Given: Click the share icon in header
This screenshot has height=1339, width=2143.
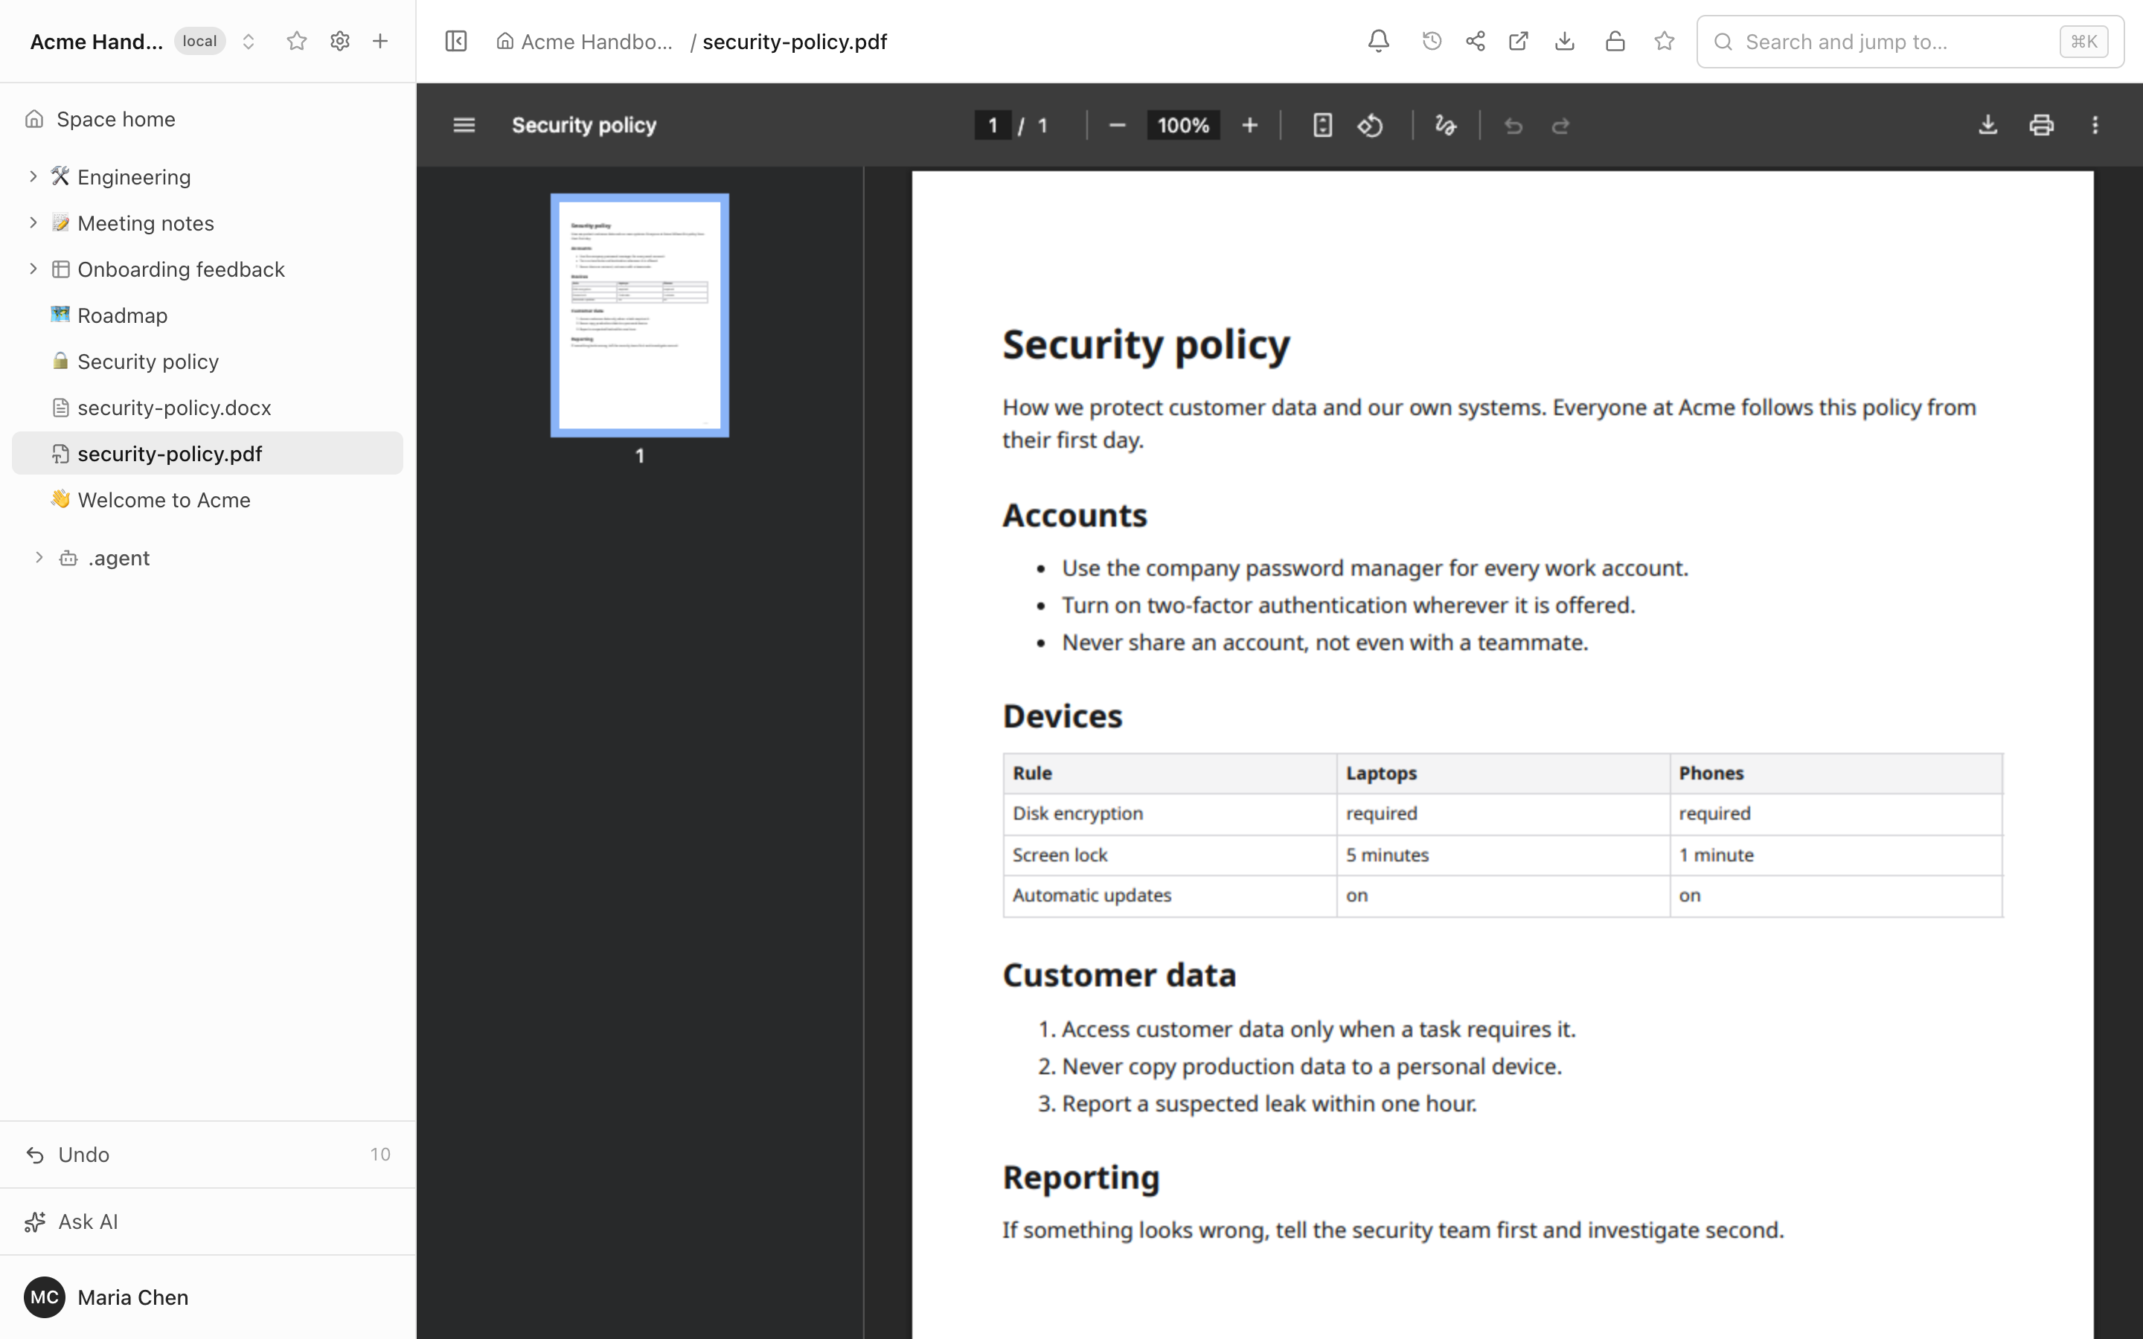Looking at the screenshot, I should click(x=1476, y=42).
